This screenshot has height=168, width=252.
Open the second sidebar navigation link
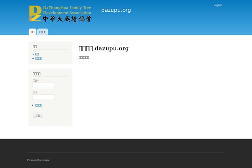click(39, 58)
